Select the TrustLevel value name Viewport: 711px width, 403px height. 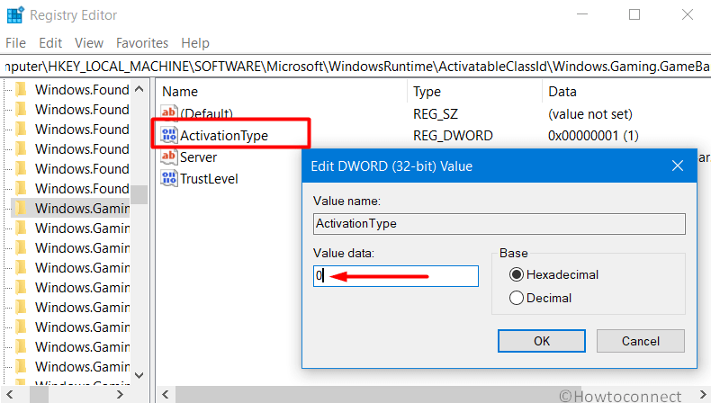point(209,179)
